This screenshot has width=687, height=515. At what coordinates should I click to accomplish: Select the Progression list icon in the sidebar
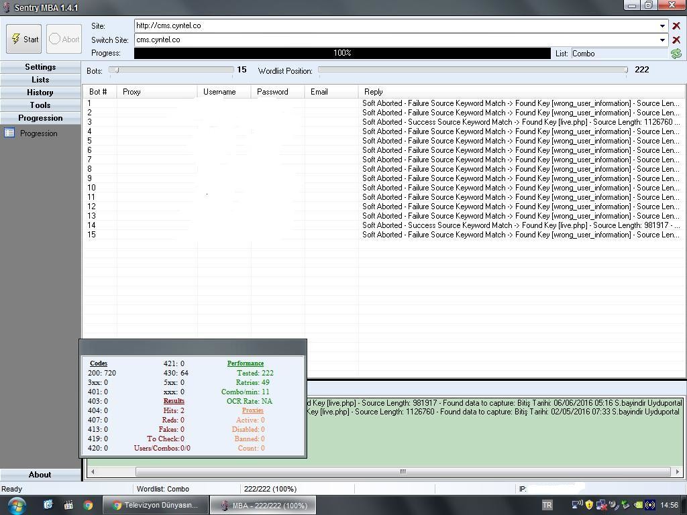(9, 133)
